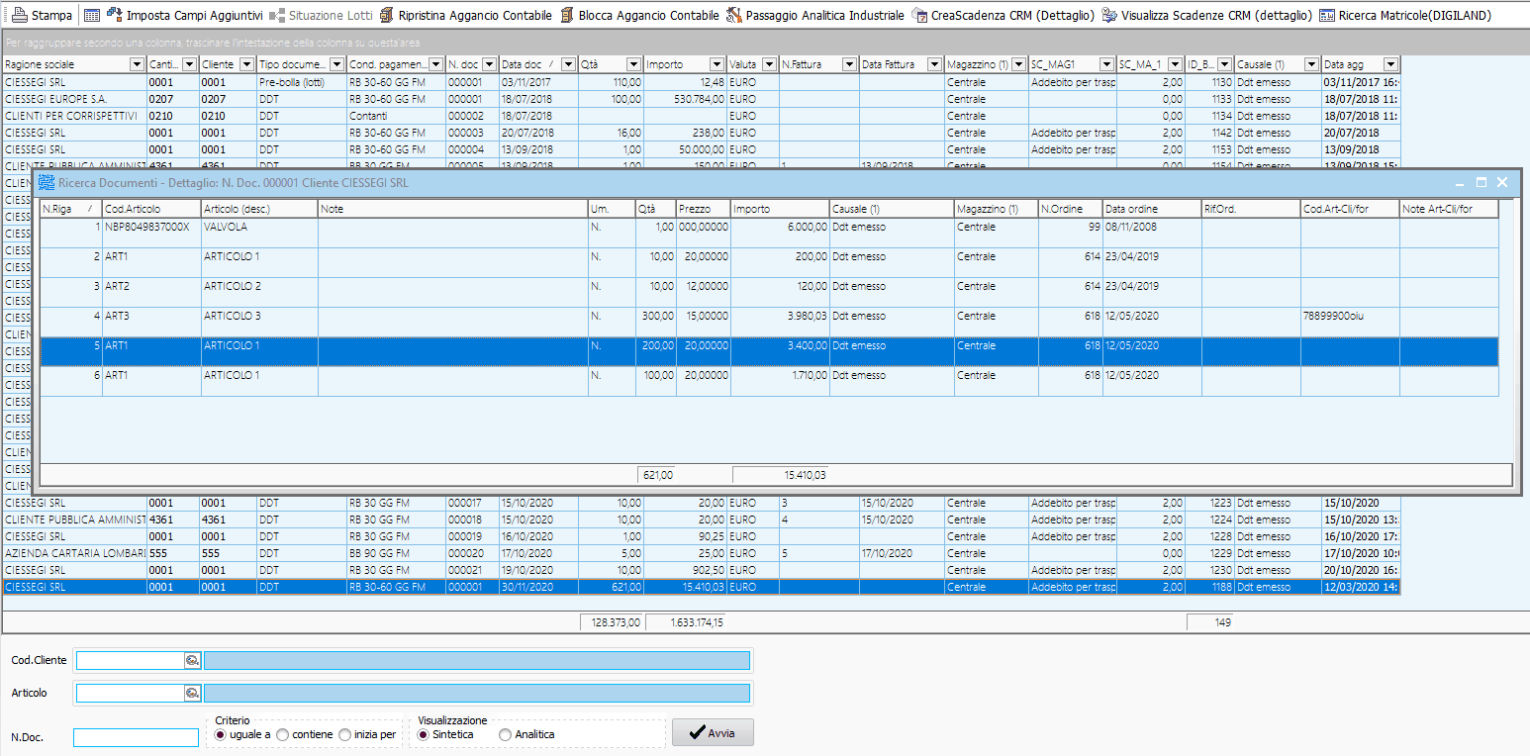Open N. doc column filter dropdown
The height and width of the screenshot is (756, 1530).
point(487,64)
